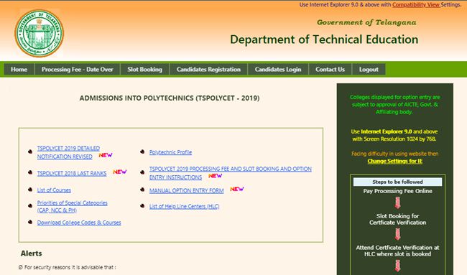Click the Internet Explorer 9.0 screen resolution notice
The height and width of the screenshot is (275, 467).
[394, 135]
